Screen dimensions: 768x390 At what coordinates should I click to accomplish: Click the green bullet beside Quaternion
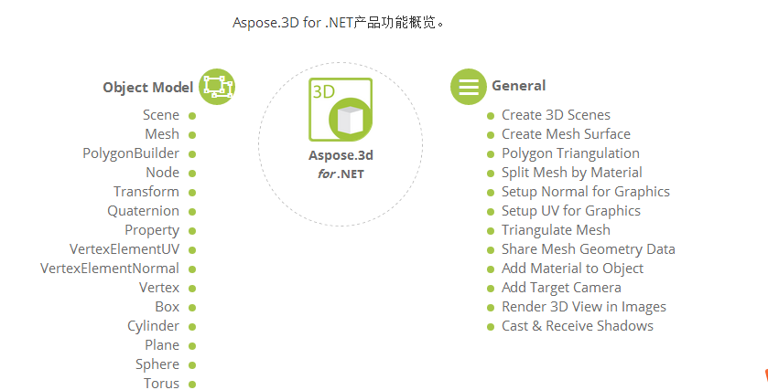click(x=192, y=212)
